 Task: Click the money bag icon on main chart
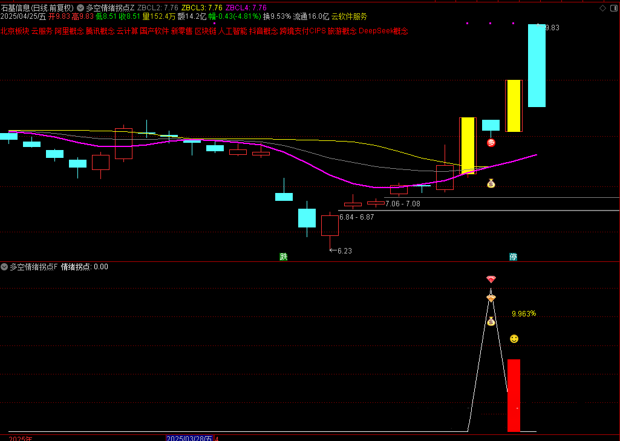point(491,183)
